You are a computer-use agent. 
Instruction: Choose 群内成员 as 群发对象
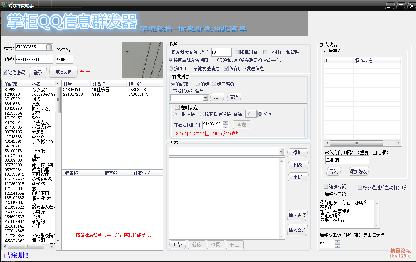[214, 84]
